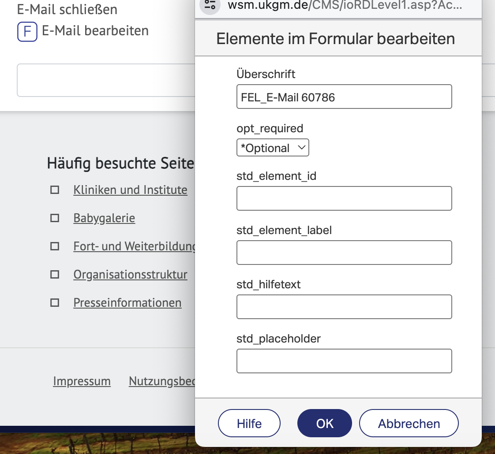The width and height of the screenshot is (495, 454).
Task: Click the site settings icon in address bar
Action: (x=210, y=5)
